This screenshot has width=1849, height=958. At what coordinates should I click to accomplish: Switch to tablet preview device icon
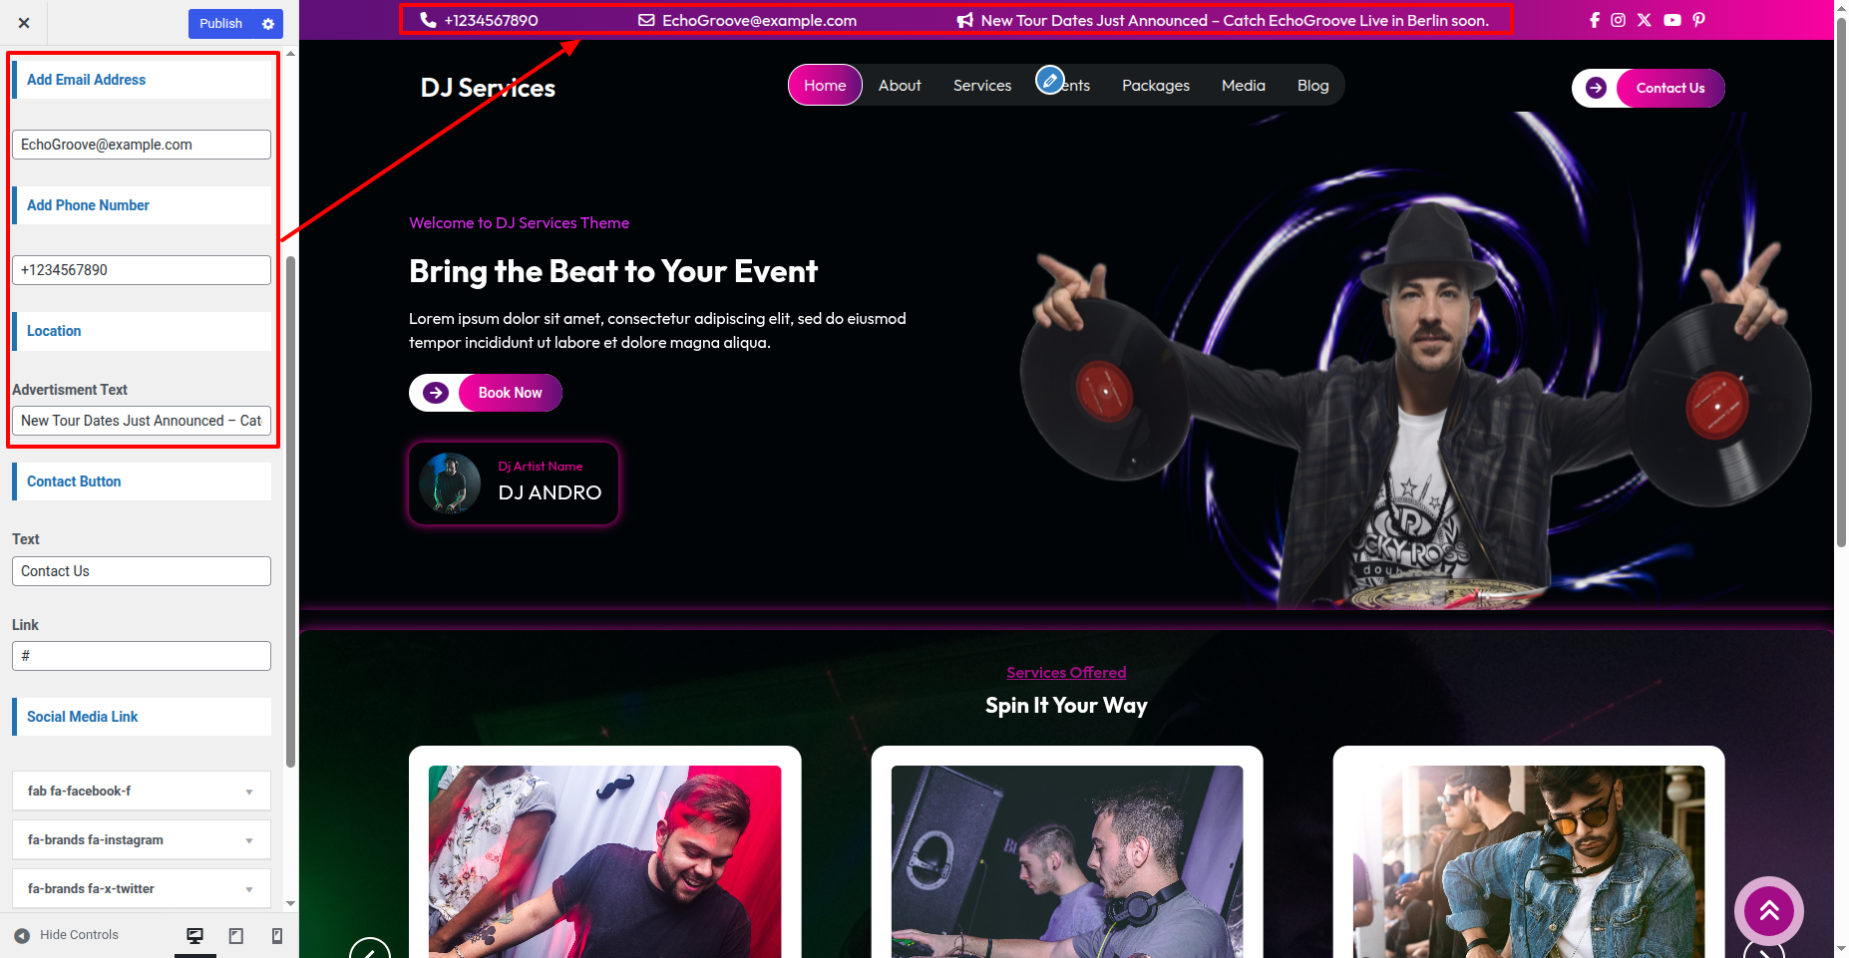point(236,935)
